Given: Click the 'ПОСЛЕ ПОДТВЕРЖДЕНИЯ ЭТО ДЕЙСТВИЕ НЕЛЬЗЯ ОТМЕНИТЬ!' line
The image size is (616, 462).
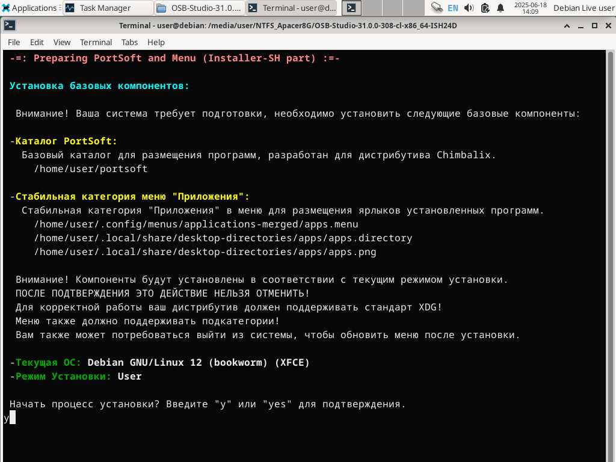Looking at the screenshot, I should coord(162,294).
